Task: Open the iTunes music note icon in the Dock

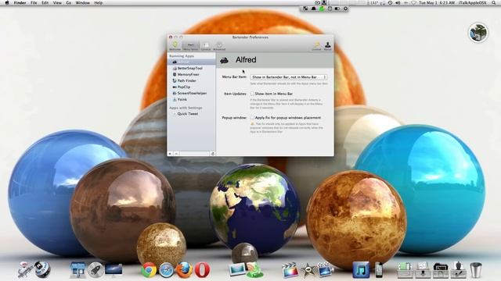Action: click(x=361, y=270)
